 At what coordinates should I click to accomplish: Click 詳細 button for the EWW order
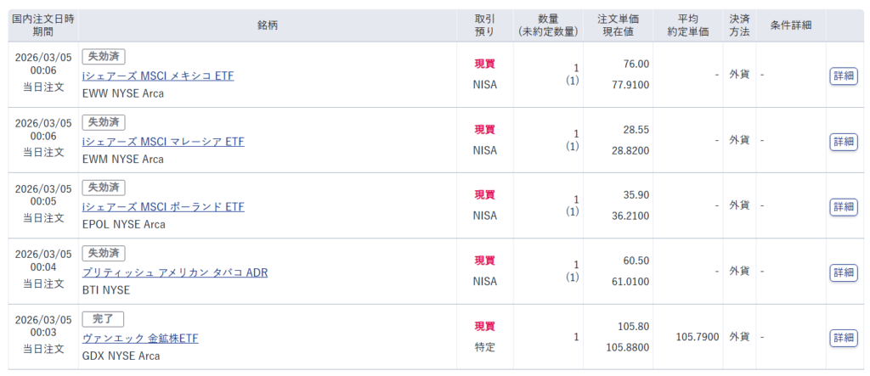pyautogui.click(x=843, y=76)
